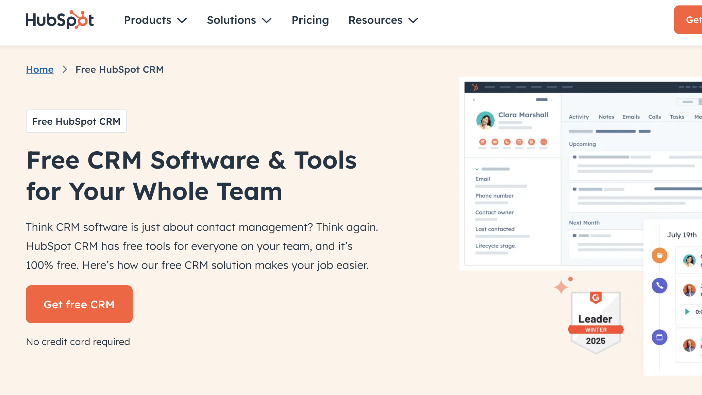This screenshot has width=702, height=395.
Task: Click the Upcoming section heading
Action: tap(582, 144)
